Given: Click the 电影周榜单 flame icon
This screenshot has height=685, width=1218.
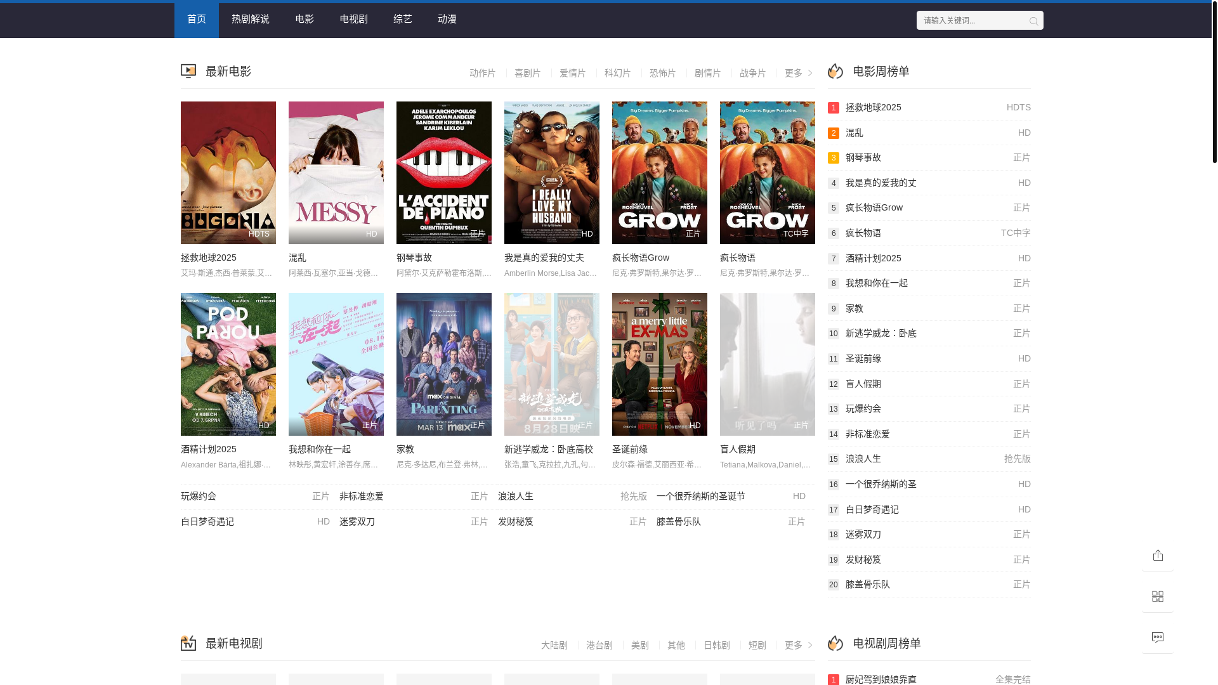Looking at the screenshot, I should tap(835, 71).
